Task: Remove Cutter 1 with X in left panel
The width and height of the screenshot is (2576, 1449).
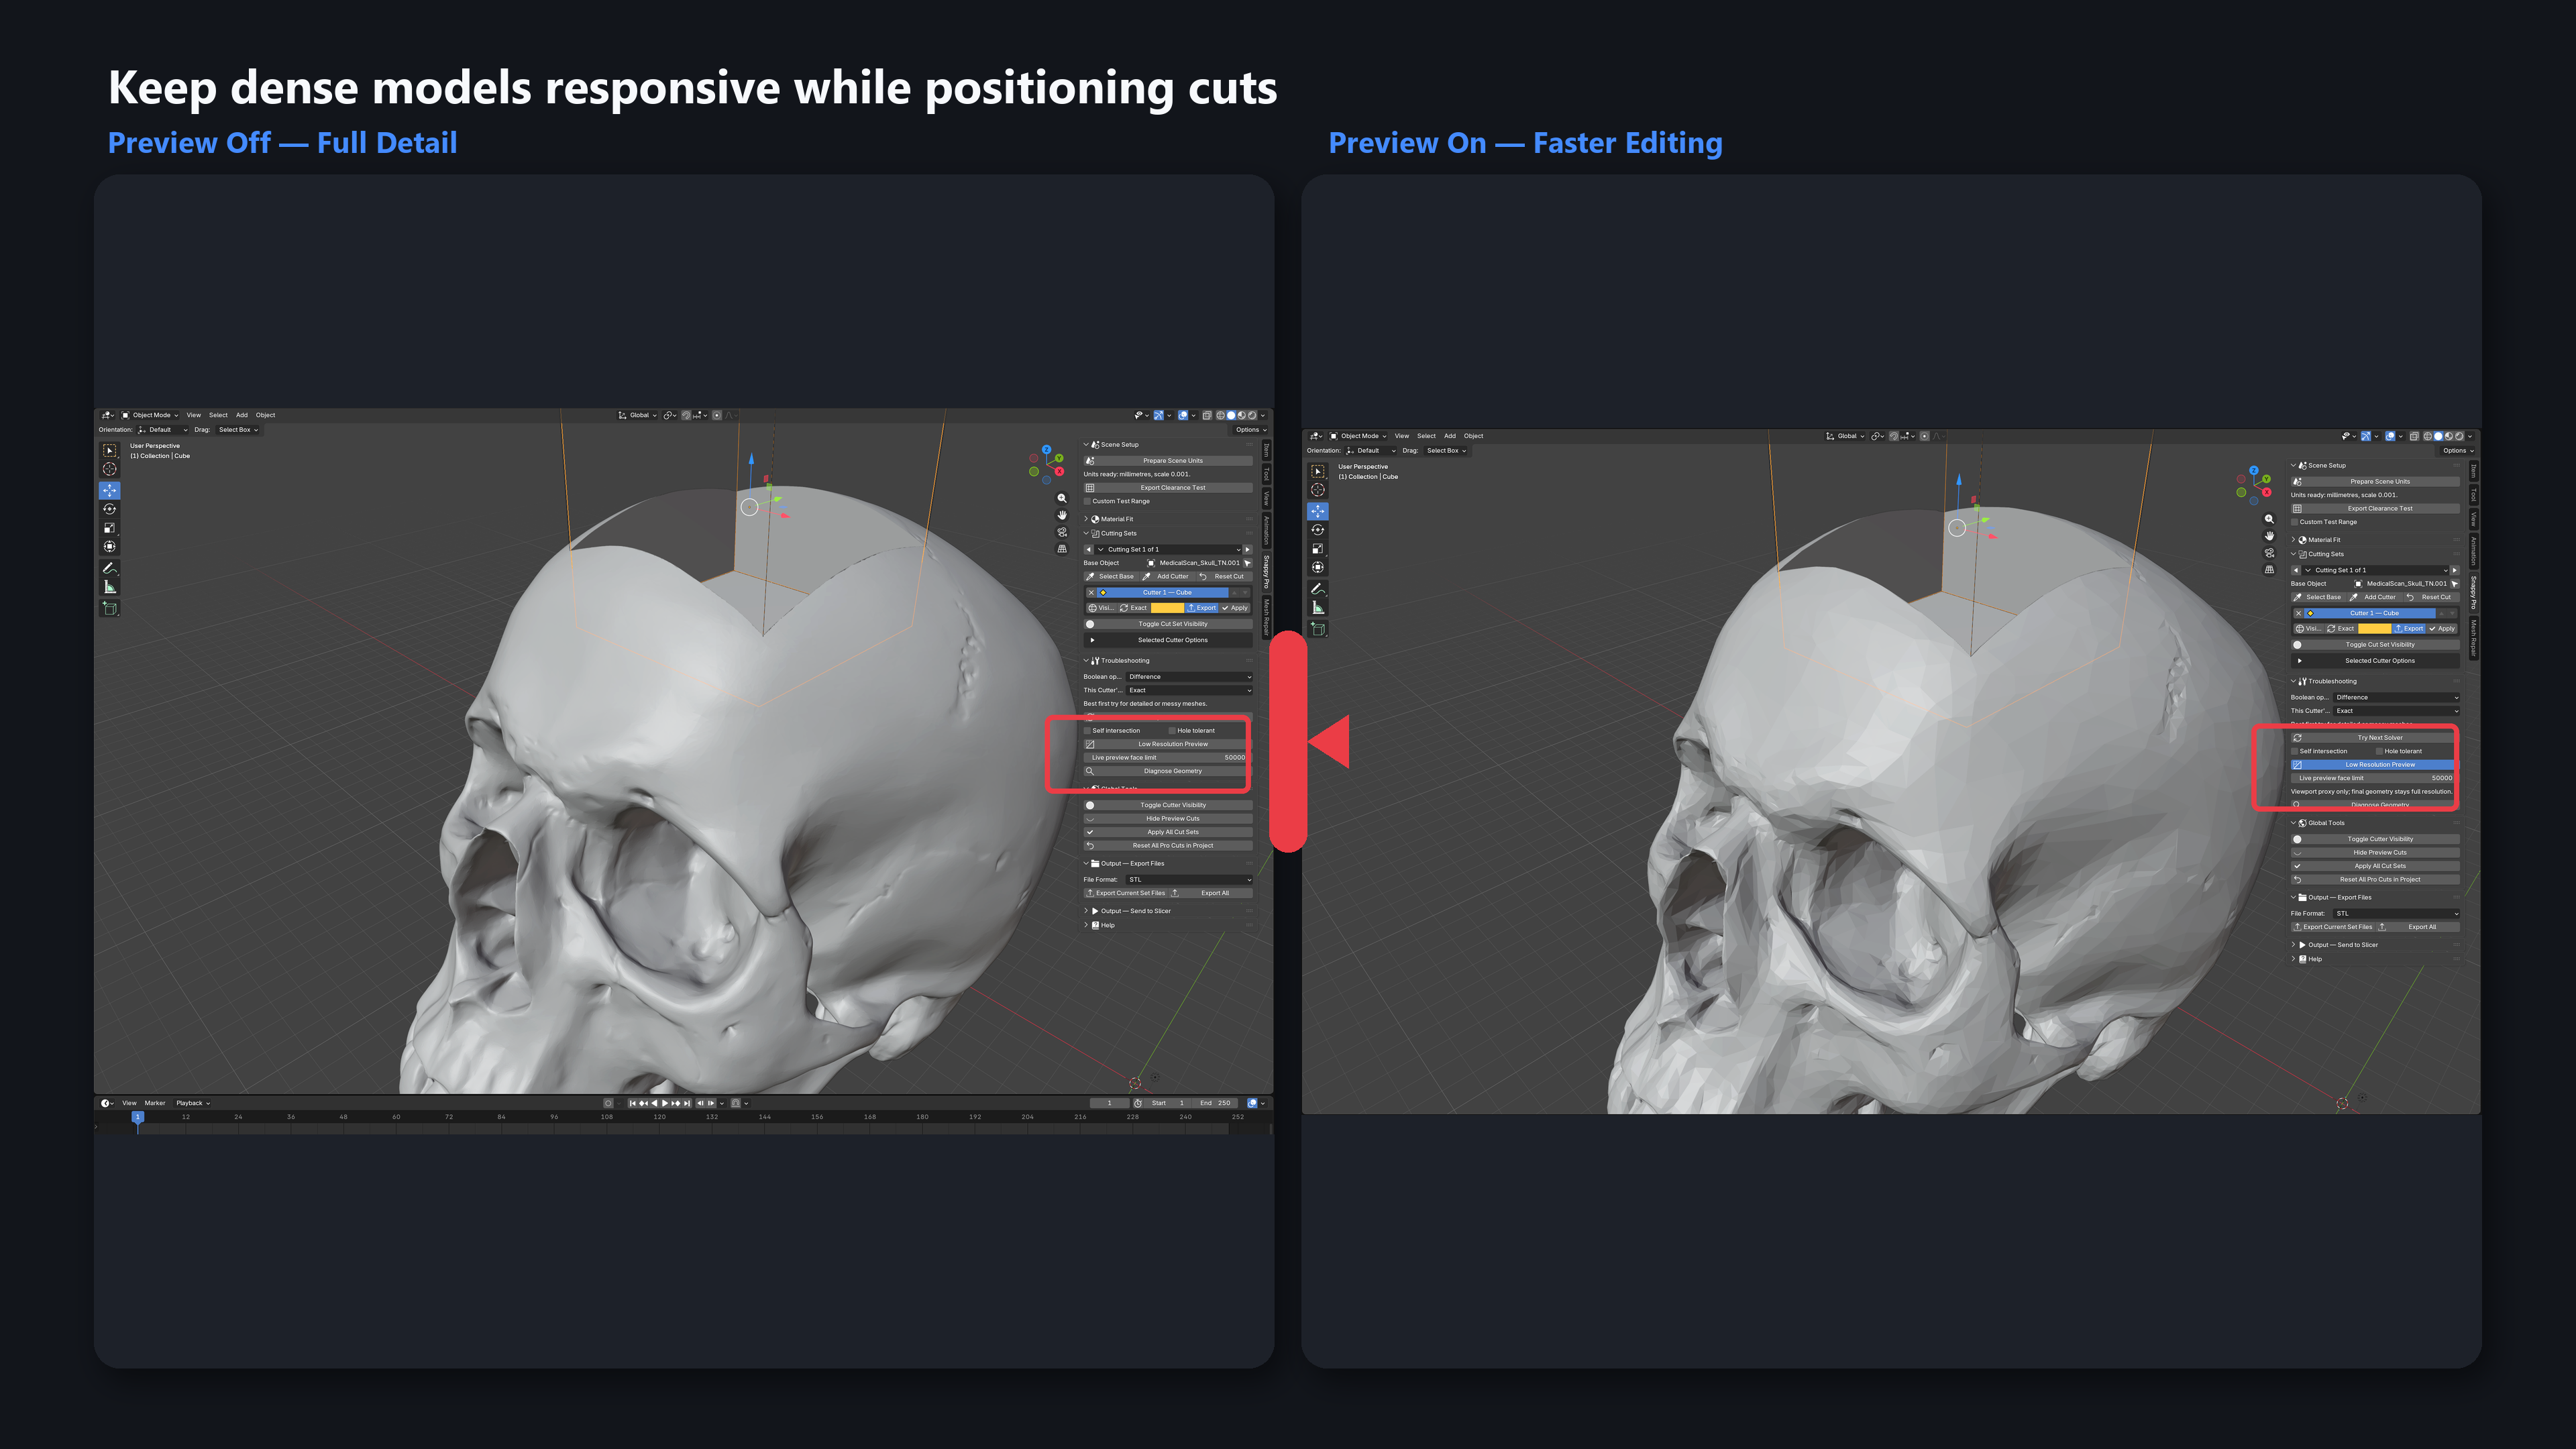Action: (1091, 593)
